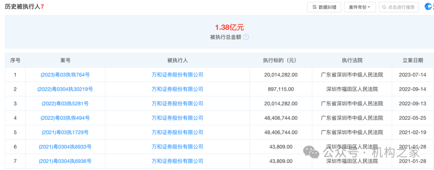This screenshot has width=434, height=170.
Task: Open case (2022)粤03执5281号
Action: [65, 104]
